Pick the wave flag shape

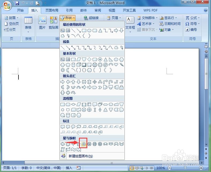[x=73, y=149]
